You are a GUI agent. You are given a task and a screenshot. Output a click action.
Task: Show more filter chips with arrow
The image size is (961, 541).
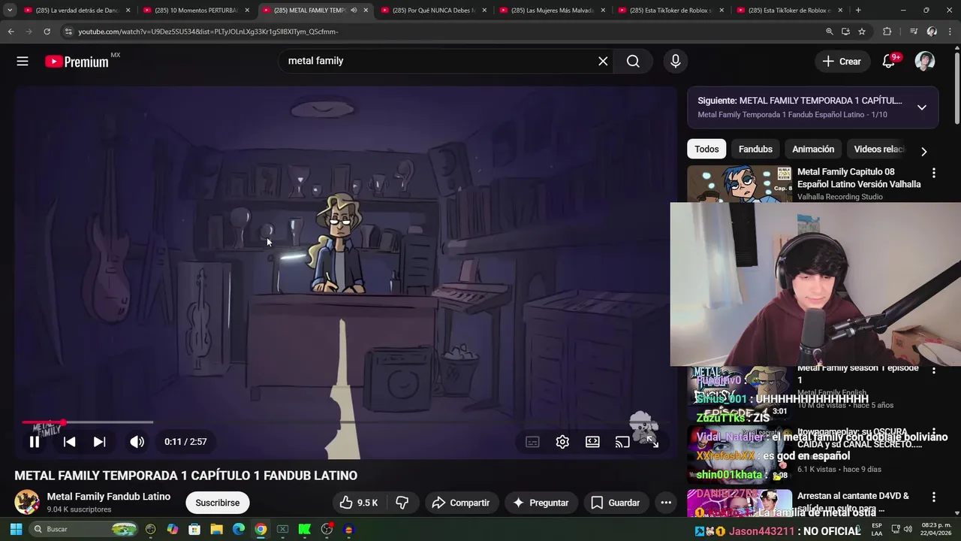pyautogui.click(x=924, y=151)
